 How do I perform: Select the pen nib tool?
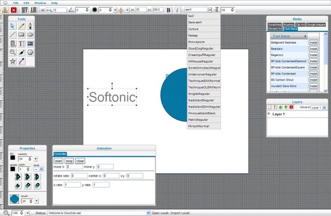[30, 26]
